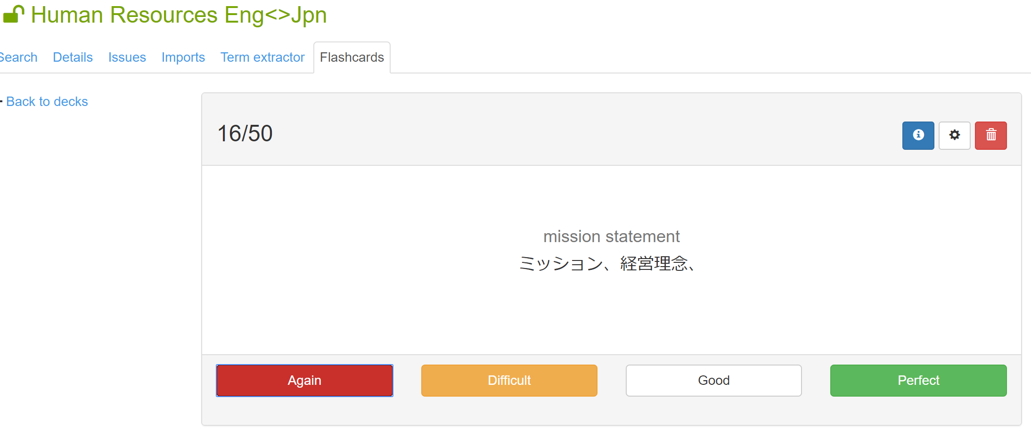The height and width of the screenshot is (439, 1031).
Task: Mark the card as Difficult
Action: (509, 381)
